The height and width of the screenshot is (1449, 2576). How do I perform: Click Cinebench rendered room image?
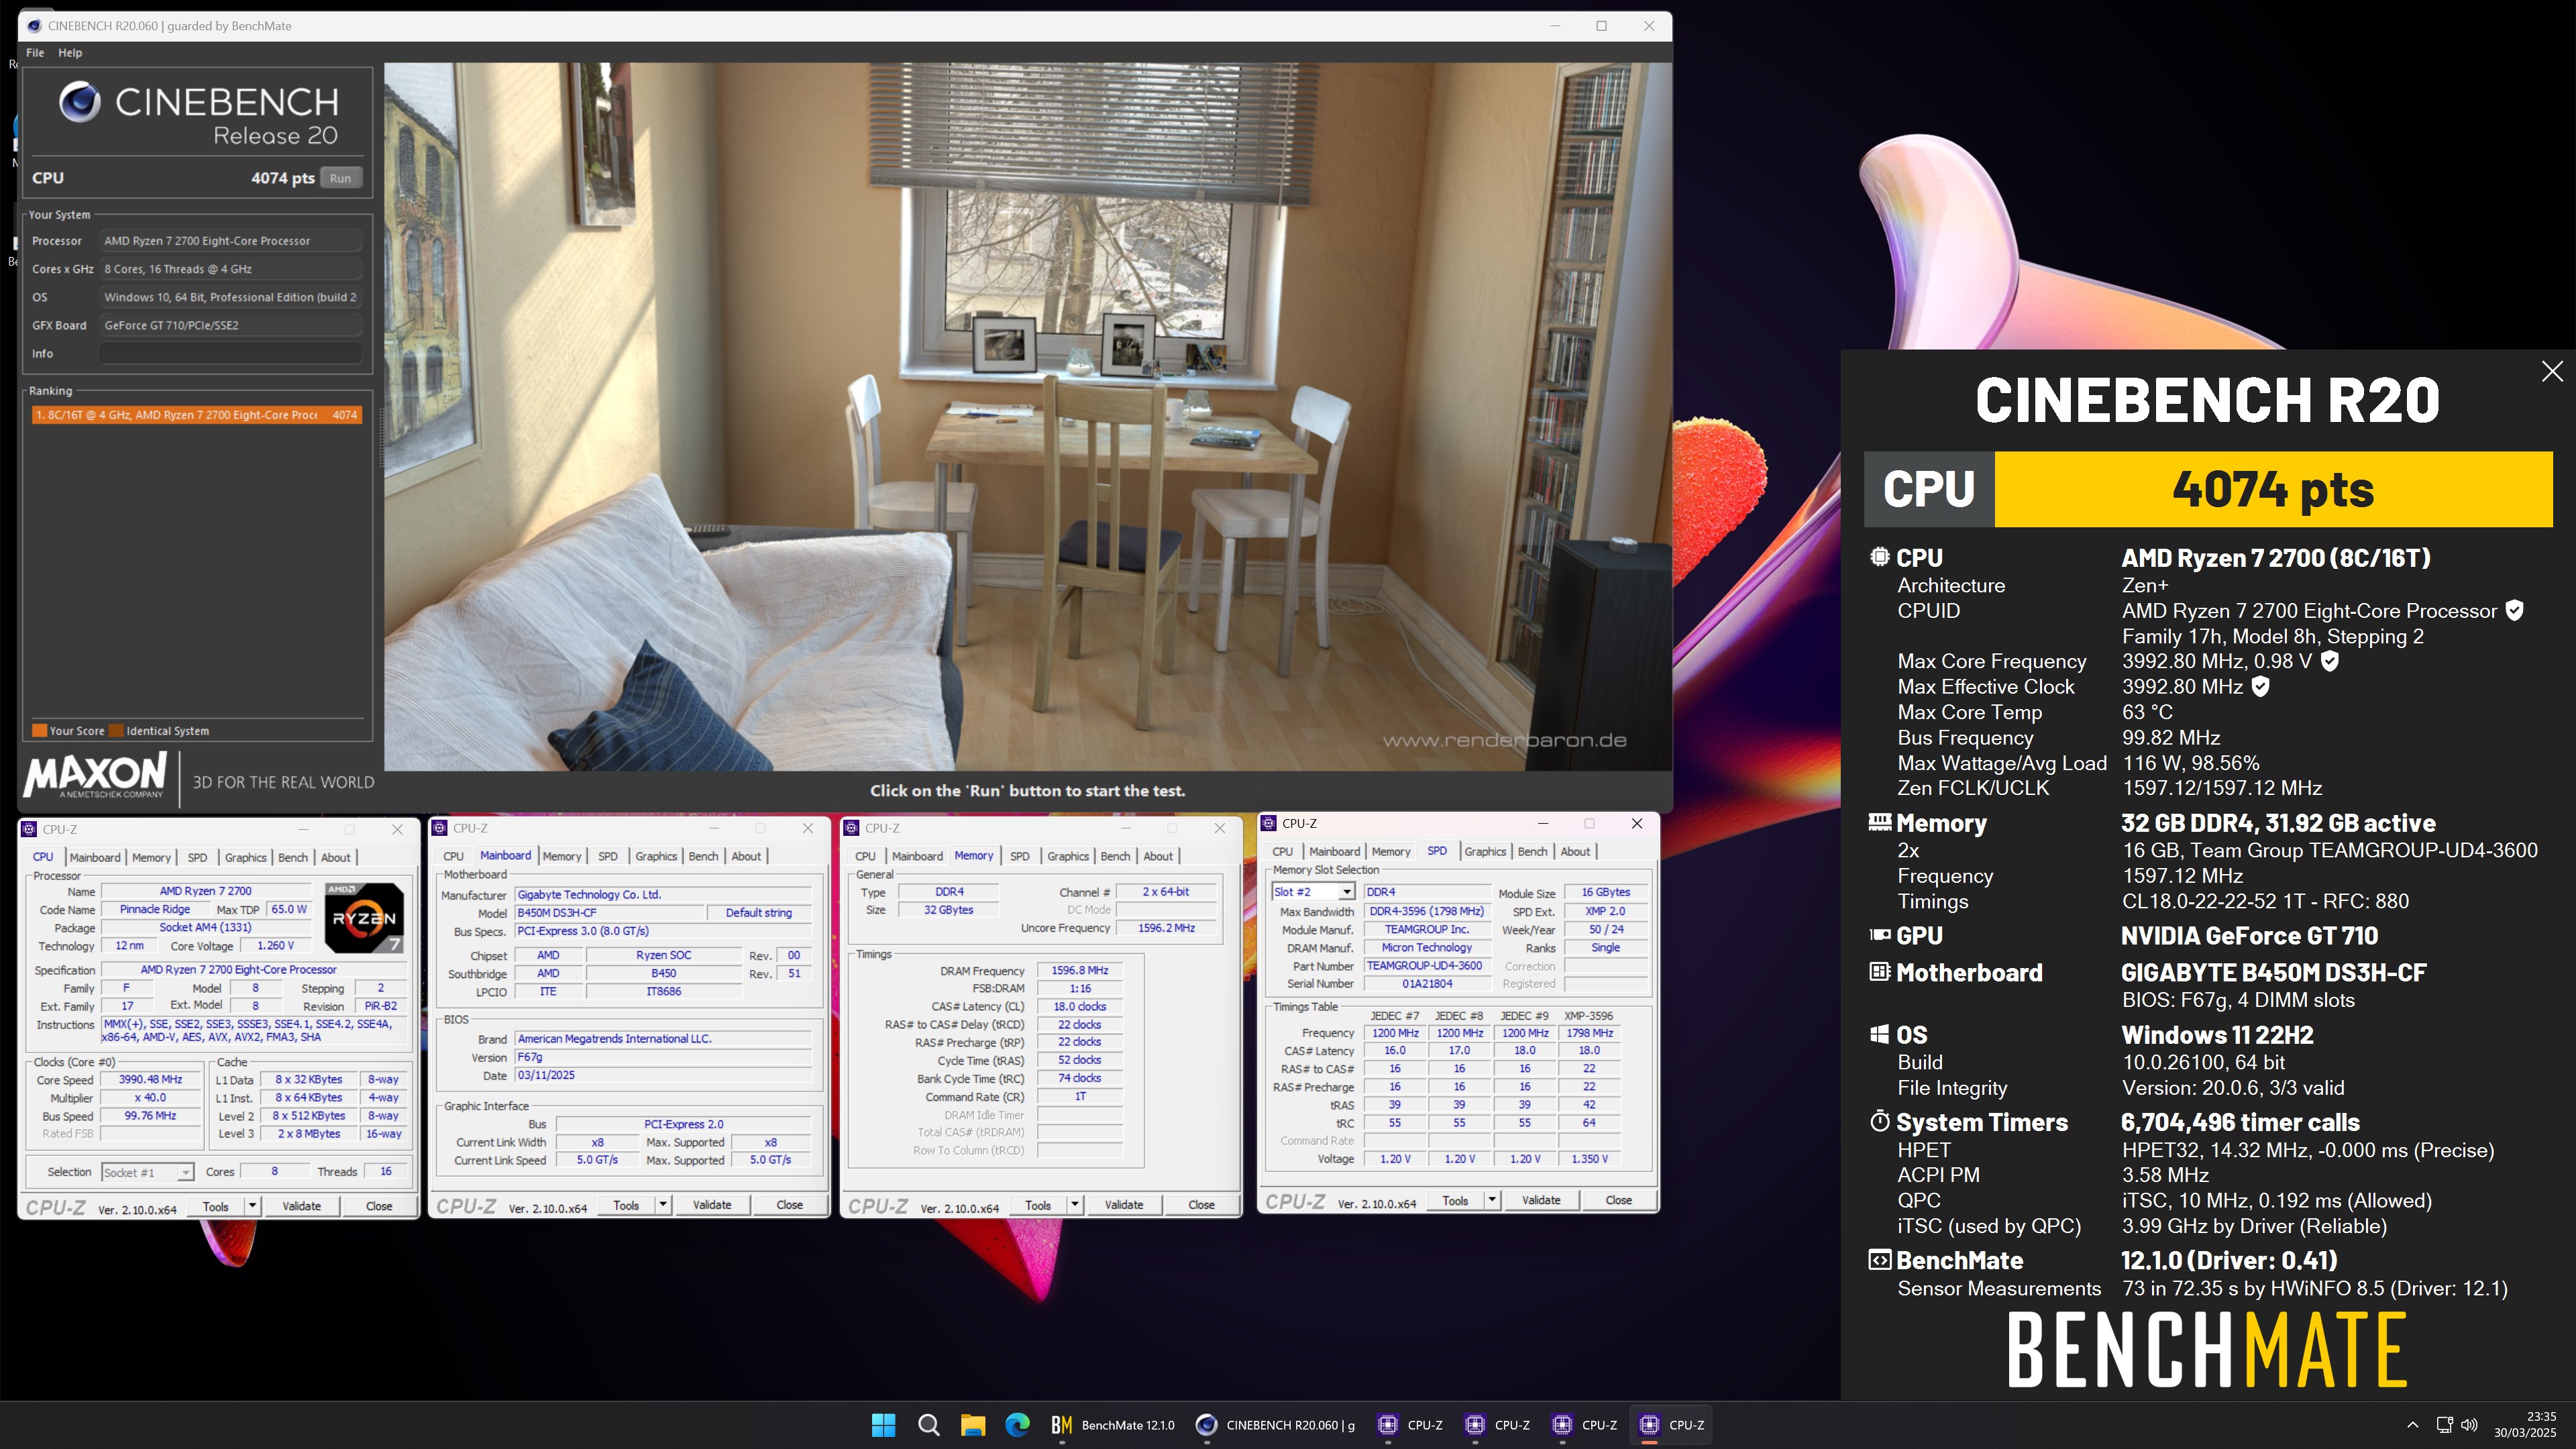1027,416
